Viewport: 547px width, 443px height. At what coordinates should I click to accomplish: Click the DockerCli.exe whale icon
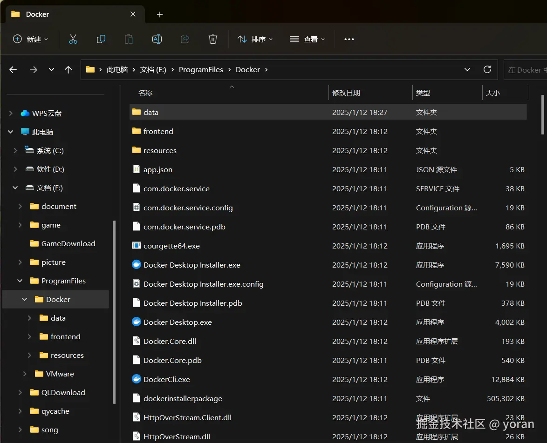pyautogui.click(x=137, y=379)
